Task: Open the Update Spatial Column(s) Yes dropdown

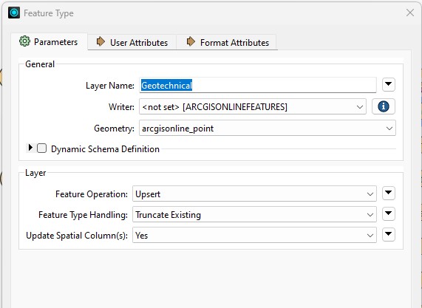Action: pos(254,235)
